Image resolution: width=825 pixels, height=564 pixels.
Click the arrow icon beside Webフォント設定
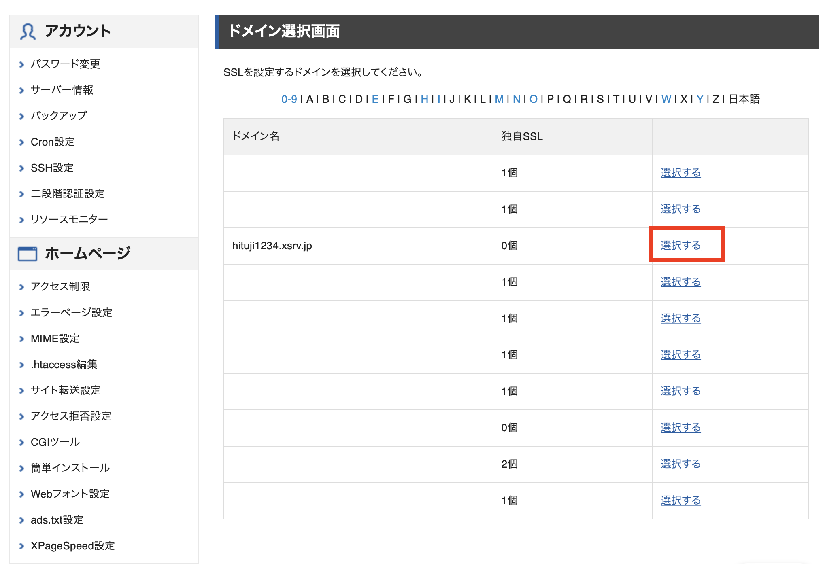tap(22, 494)
